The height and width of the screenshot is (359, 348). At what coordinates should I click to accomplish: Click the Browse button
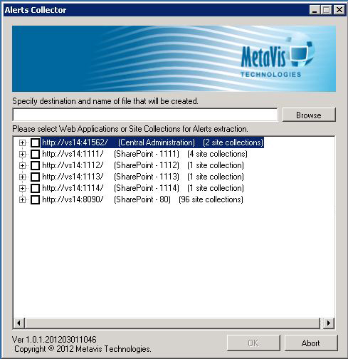coord(309,115)
